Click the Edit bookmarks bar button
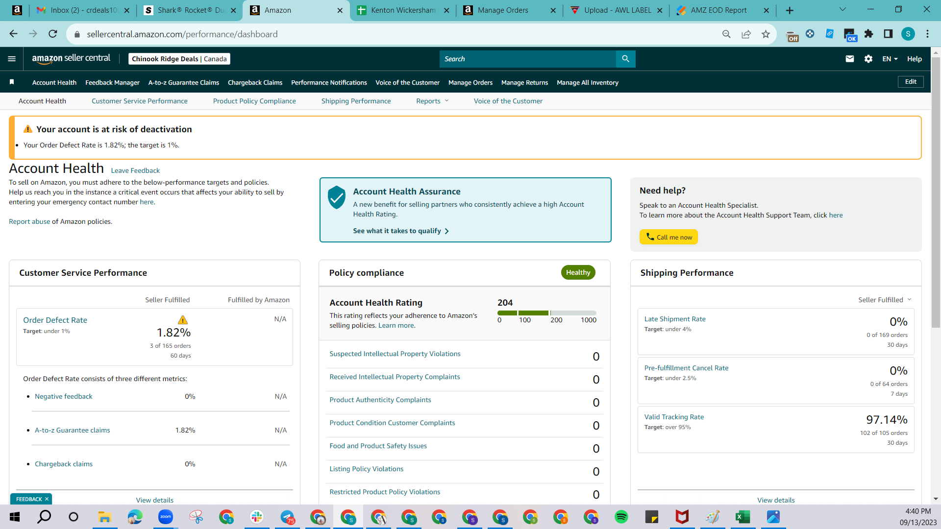 pyautogui.click(x=911, y=82)
